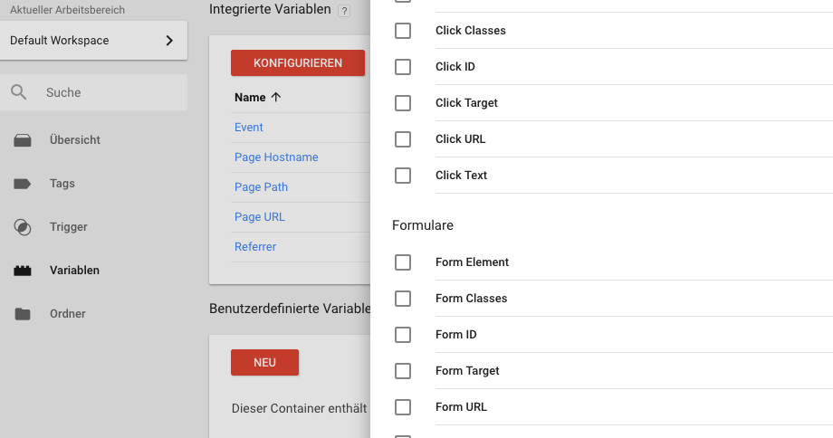Screen dimensions: 833x438
Task: Tick the Click Target checkbox
Action: point(403,103)
